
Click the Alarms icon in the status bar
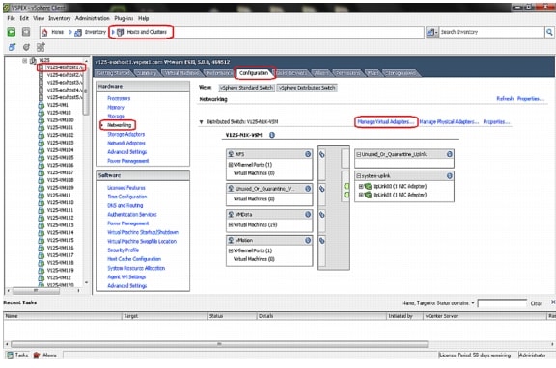point(36,355)
